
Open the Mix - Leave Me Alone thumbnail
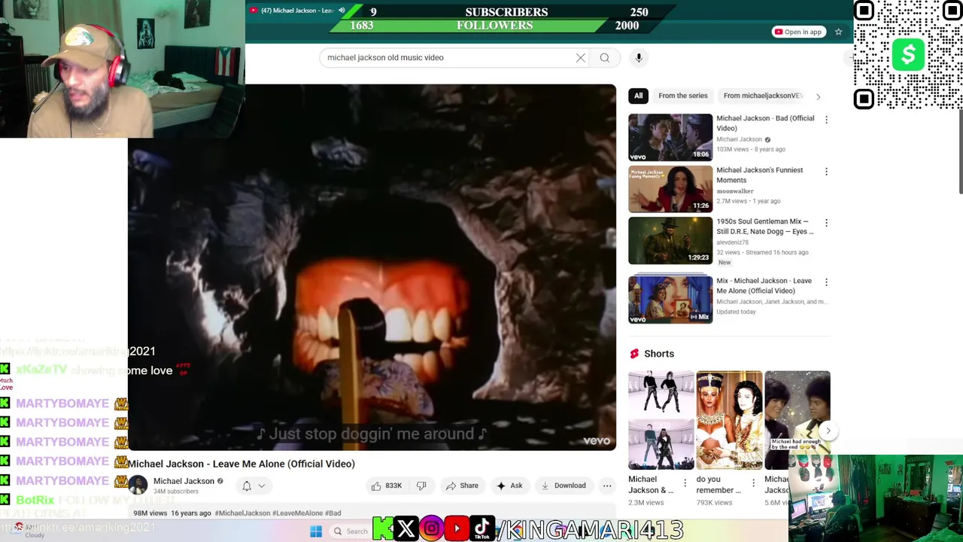[x=670, y=300]
